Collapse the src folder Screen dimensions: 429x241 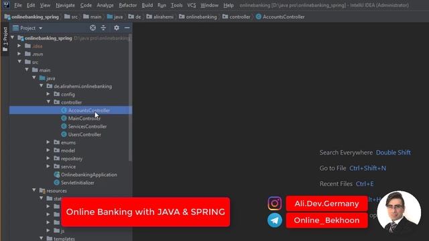(19, 62)
